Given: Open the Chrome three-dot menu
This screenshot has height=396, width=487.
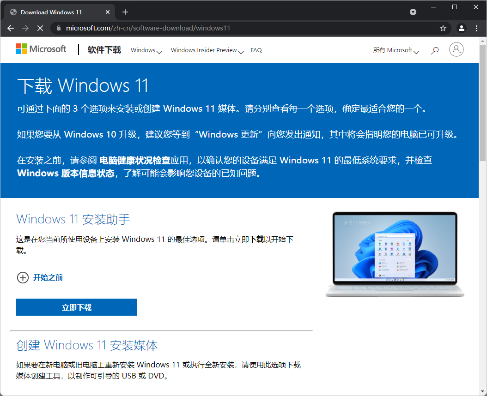Looking at the screenshot, I should pyautogui.click(x=476, y=28).
